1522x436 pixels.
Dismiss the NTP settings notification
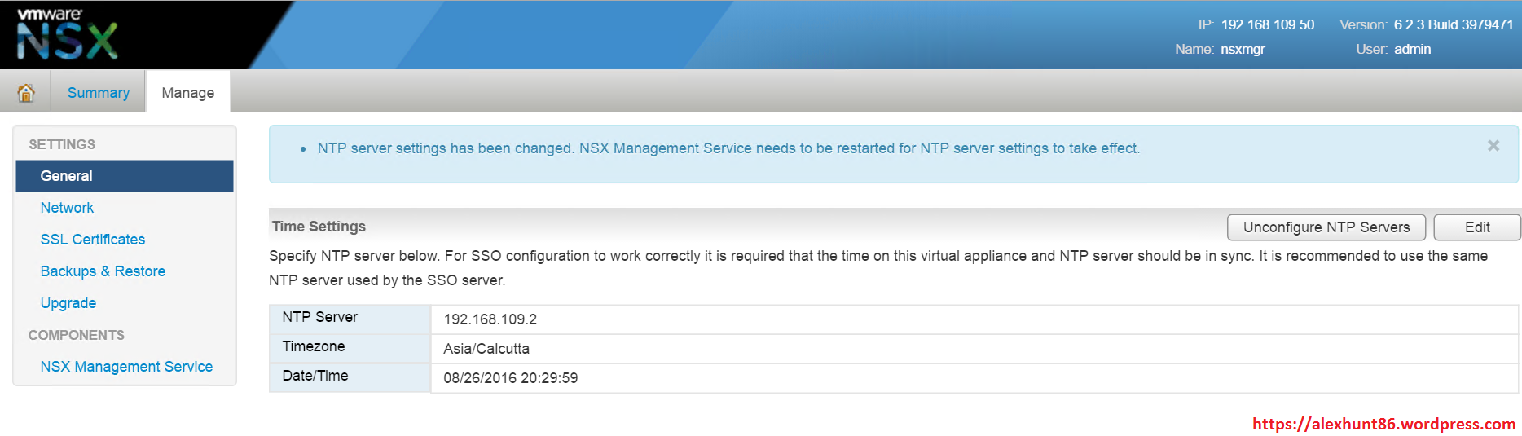tap(1493, 146)
